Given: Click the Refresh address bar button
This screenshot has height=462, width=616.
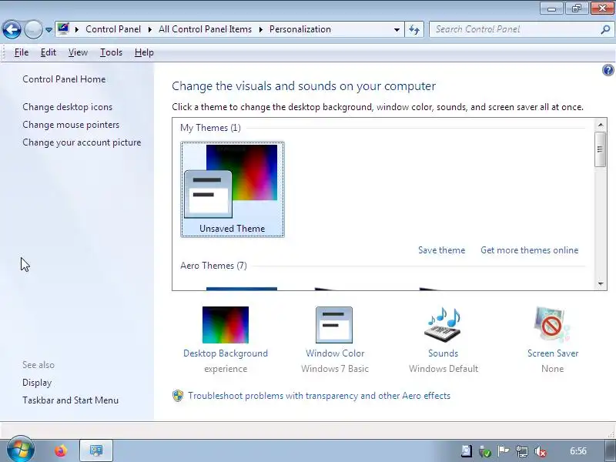Looking at the screenshot, I should point(414,29).
